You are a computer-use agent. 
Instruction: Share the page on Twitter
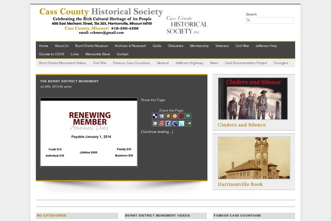pyautogui.click(x=181, y=124)
